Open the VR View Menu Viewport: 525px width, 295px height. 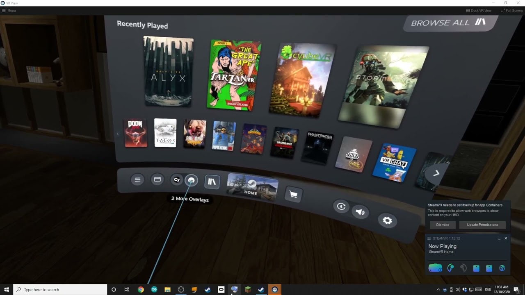tap(9, 11)
